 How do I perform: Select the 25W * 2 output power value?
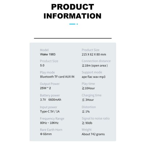pyautogui.click(x=45, y=88)
